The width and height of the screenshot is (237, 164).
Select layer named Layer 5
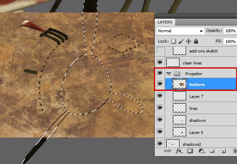tap(196, 133)
